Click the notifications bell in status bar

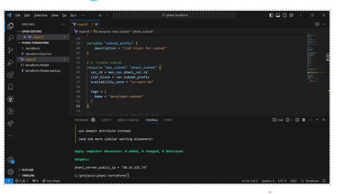[324, 181]
